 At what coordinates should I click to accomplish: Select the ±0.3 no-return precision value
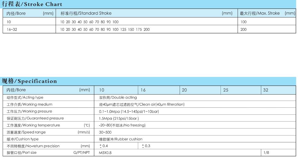(x=146, y=146)
